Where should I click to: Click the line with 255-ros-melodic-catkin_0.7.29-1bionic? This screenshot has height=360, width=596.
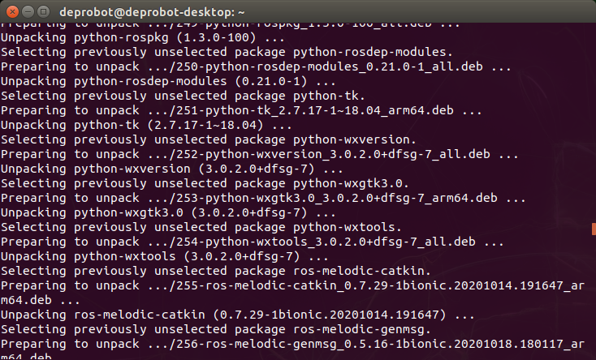[292, 293]
